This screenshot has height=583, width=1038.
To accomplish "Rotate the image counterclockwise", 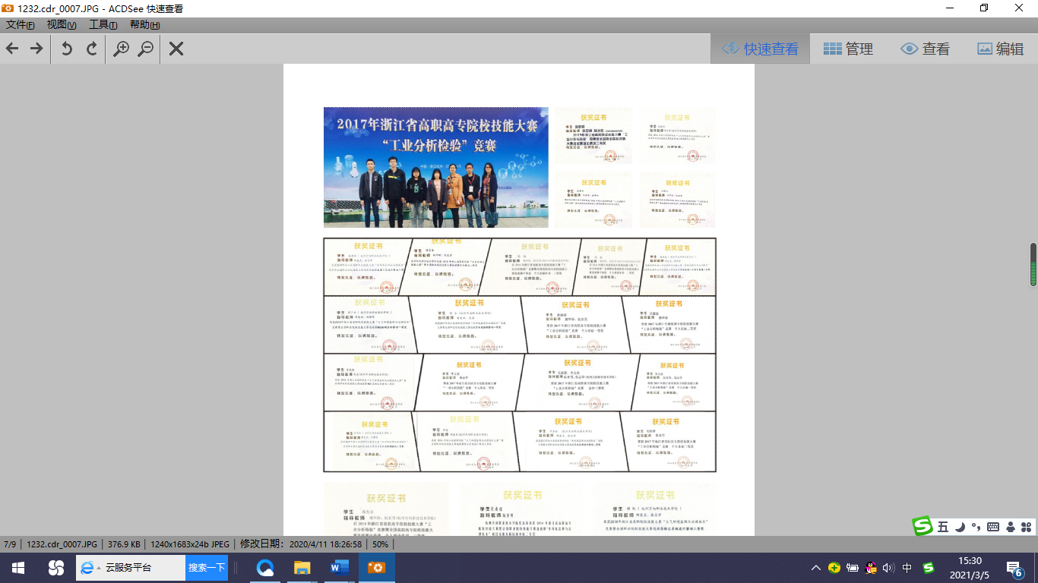I will tap(67, 49).
